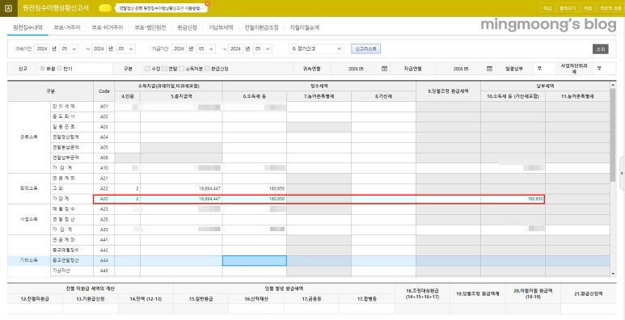Switch to the 부표-비거주자 tab
This screenshot has width=625, height=320.
pos(108,27)
